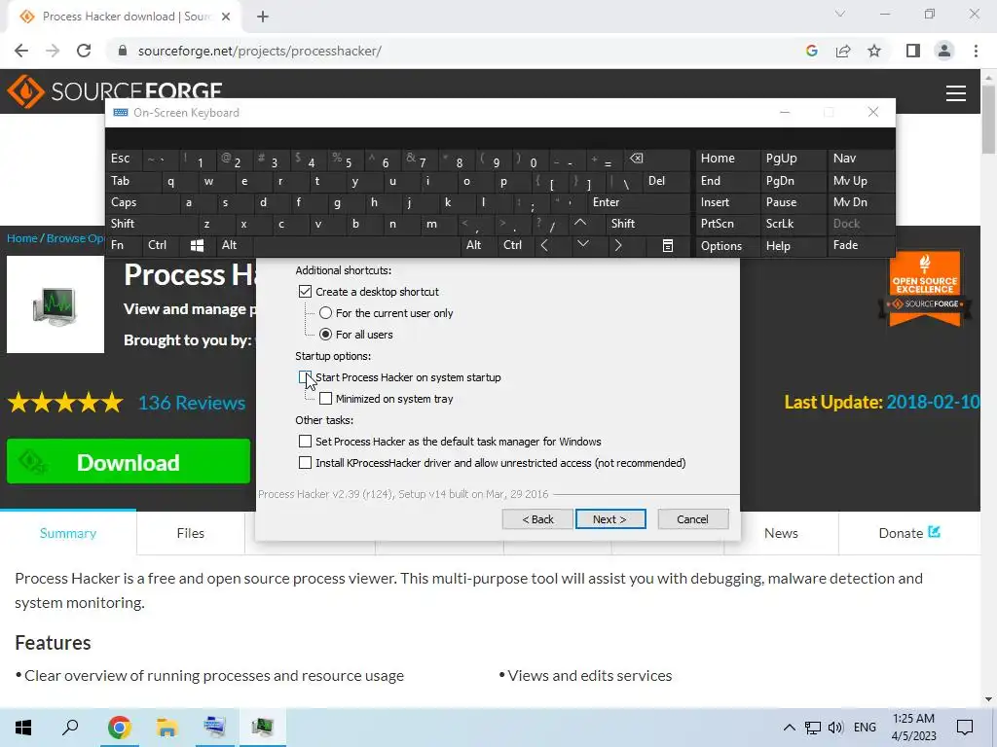Share this page via share icon

[843, 51]
